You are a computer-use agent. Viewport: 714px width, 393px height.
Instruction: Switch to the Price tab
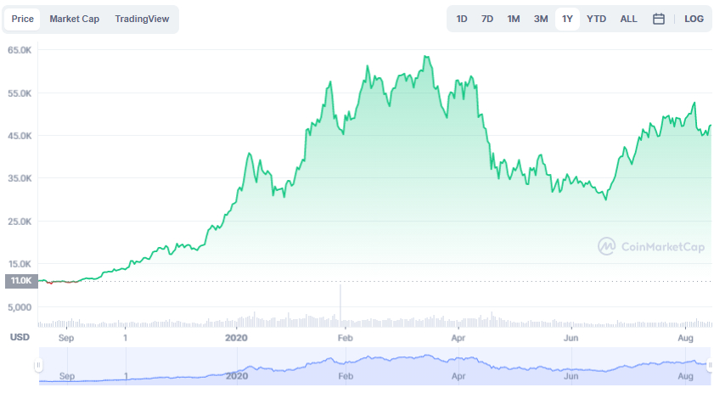tap(22, 20)
